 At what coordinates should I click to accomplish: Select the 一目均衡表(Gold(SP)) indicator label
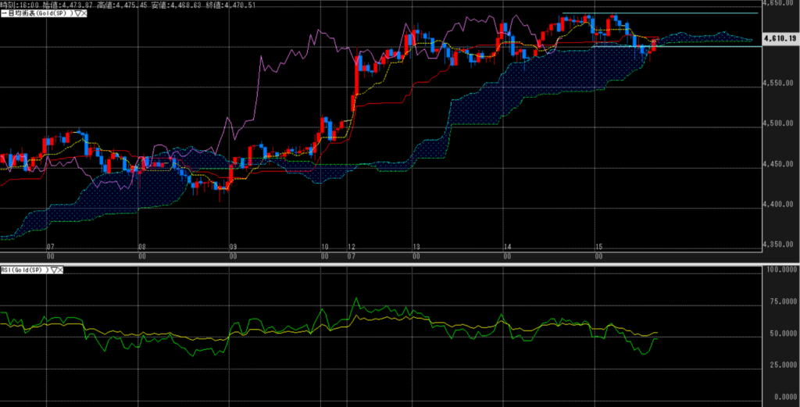[x=34, y=14]
